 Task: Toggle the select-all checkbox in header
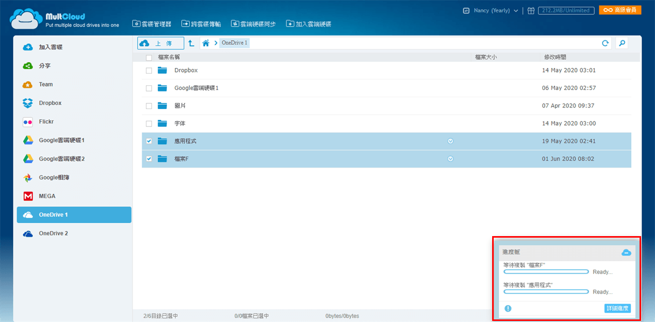[x=149, y=58]
